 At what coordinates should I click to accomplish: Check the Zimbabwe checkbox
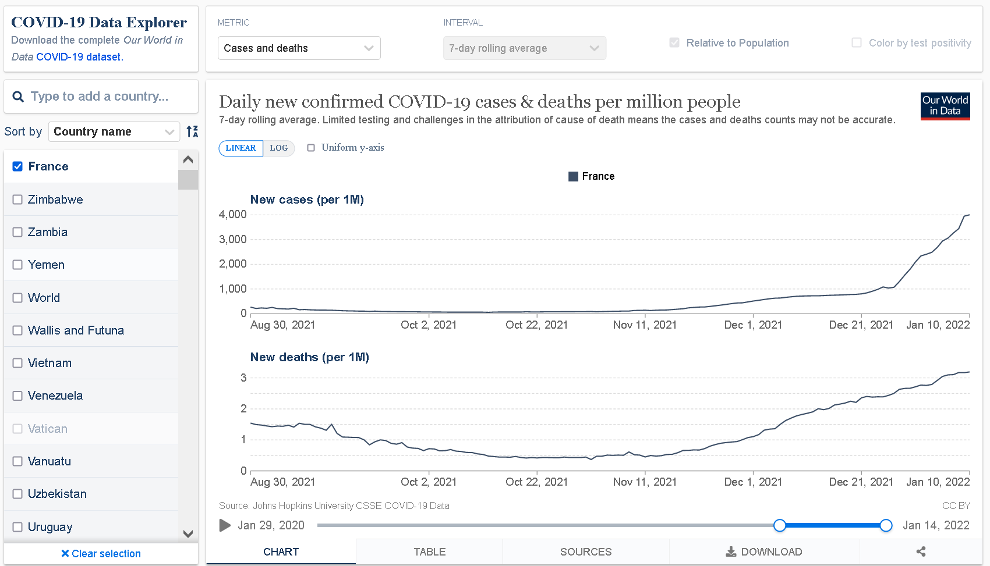[x=17, y=200]
